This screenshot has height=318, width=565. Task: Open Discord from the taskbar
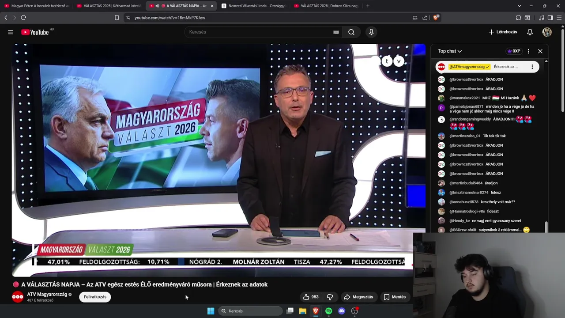(341, 311)
